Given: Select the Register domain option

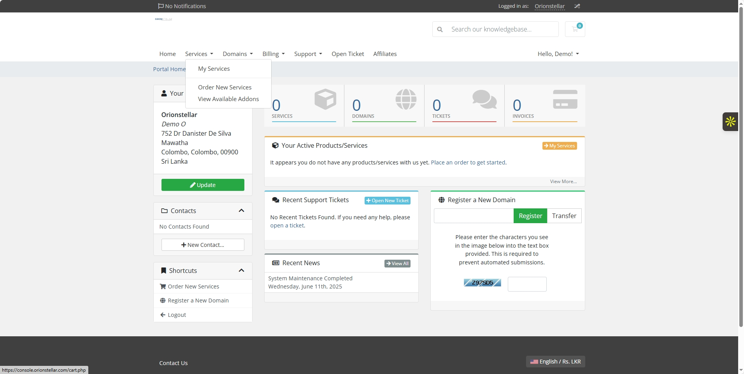Looking at the screenshot, I should click(530, 216).
